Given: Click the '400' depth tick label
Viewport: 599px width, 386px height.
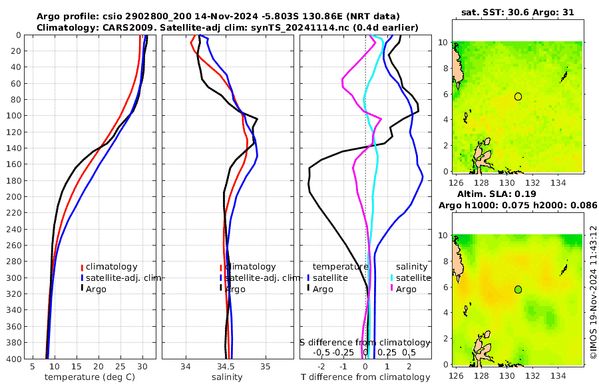Looking at the screenshot, I should pos(14,359).
